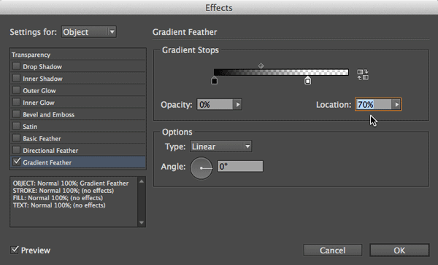This screenshot has height=265, width=438.
Task: Enable the Bevel and Emboss checkbox
Action: pyautogui.click(x=16, y=114)
